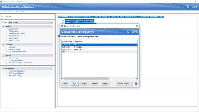Click the 7.1 Partition description cell
The height and width of the screenshot is (112, 199).
78,47
